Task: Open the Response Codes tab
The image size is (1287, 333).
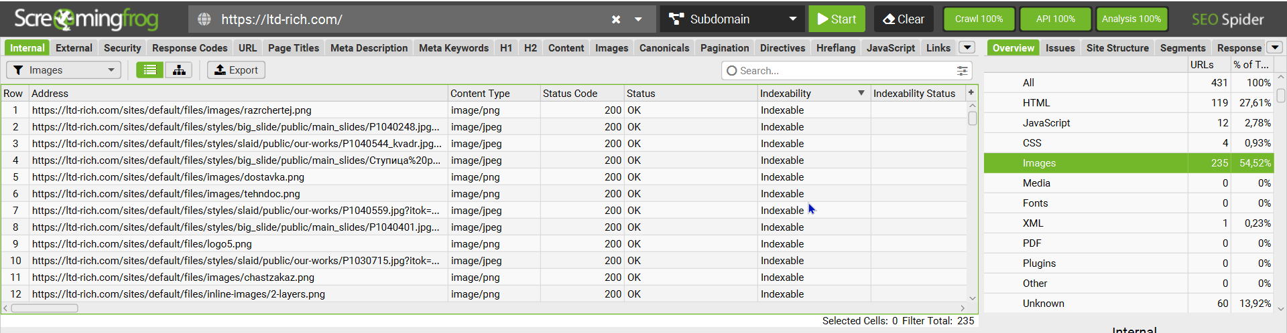Action: pos(190,48)
